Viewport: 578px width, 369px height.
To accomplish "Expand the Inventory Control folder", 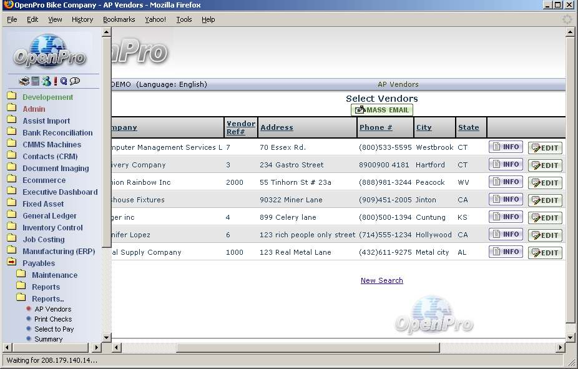I will click(x=52, y=227).
